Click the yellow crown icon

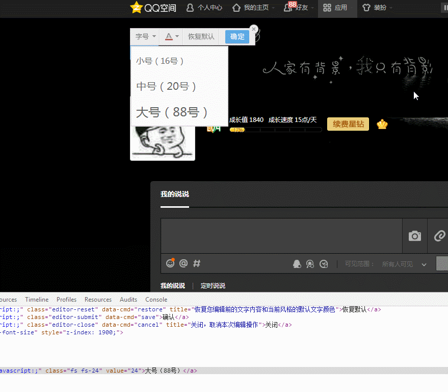pyautogui.click(x=382, y=124)
